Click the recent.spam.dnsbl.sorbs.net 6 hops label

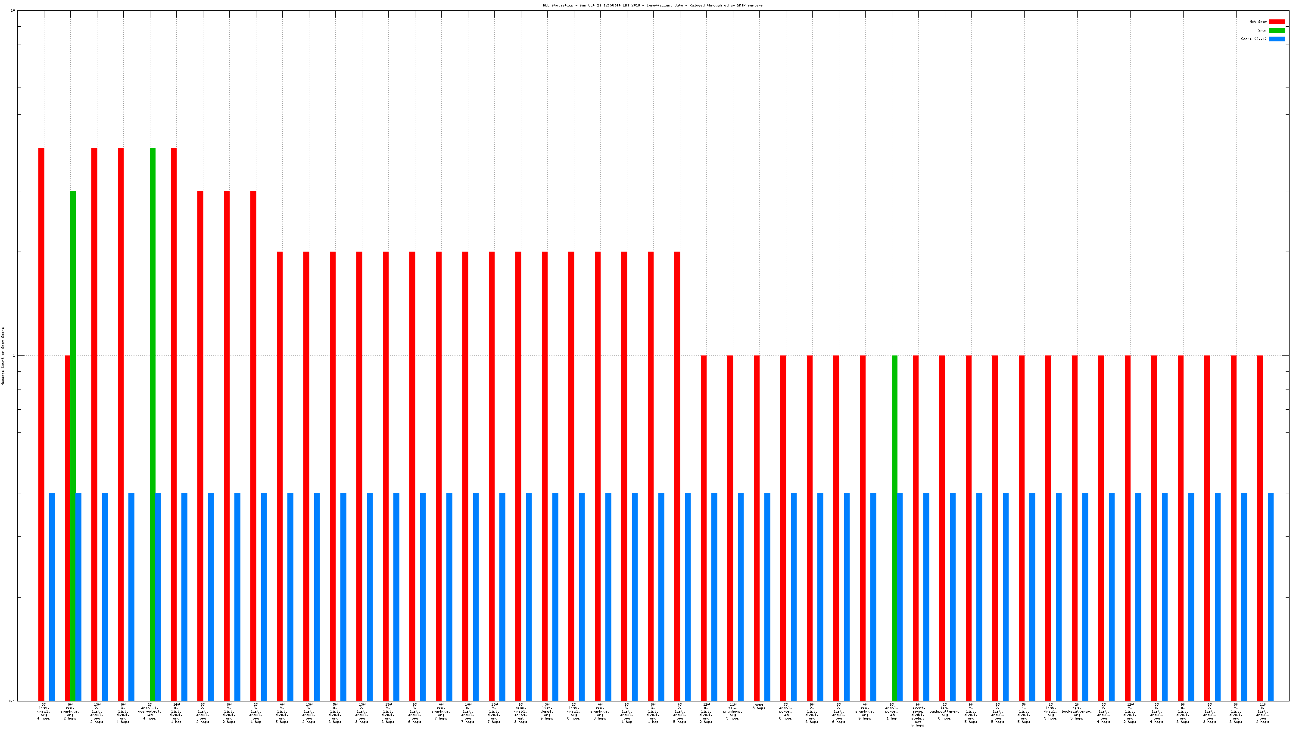coord(918,714)
